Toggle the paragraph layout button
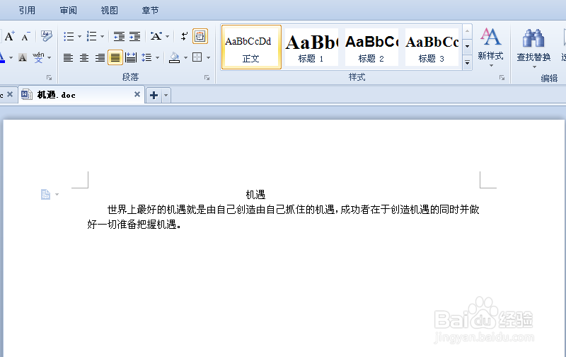 point(200,36)
